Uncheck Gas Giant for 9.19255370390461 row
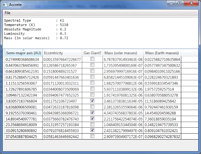 coord(92,113)
